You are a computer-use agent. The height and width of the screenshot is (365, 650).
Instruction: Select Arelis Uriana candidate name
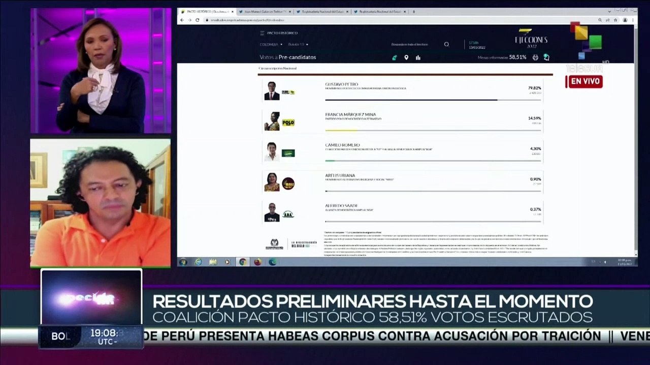(x=340, y=175)
